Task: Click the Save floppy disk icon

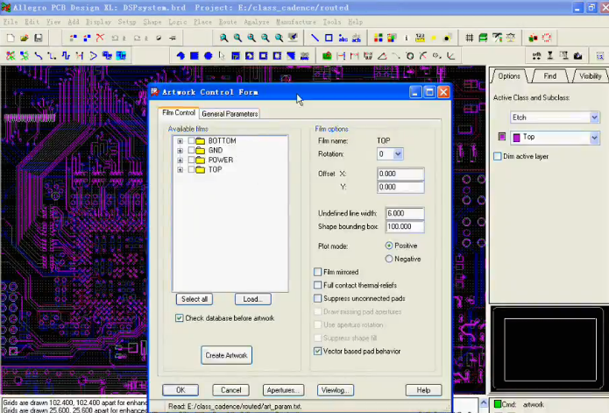Action: [38, 38]
